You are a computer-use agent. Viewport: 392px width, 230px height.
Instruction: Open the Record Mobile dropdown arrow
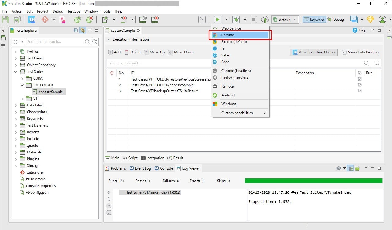tap(132, 20)
